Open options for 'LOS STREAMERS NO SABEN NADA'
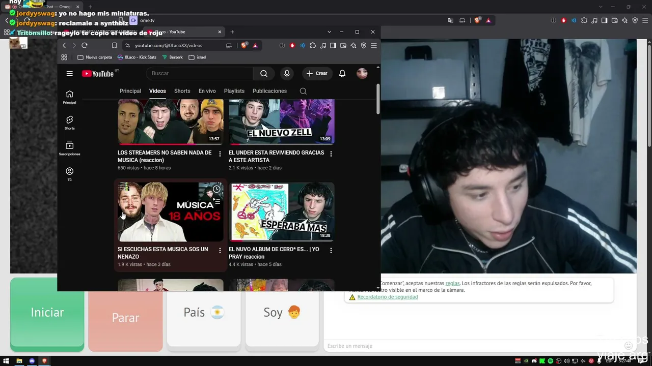Screen dimensions: 652x366 (x=220, y=154)
